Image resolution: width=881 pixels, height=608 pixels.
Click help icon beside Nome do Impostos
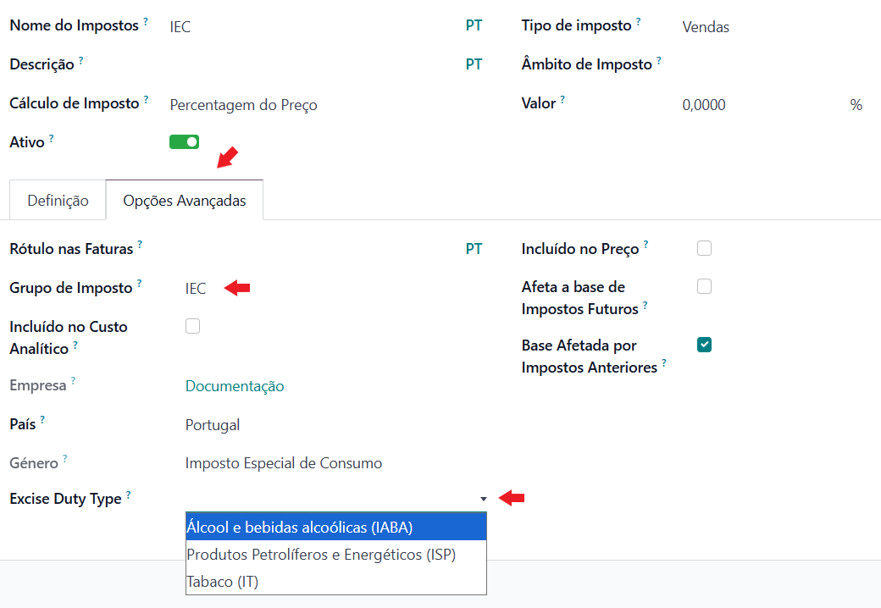146,22
